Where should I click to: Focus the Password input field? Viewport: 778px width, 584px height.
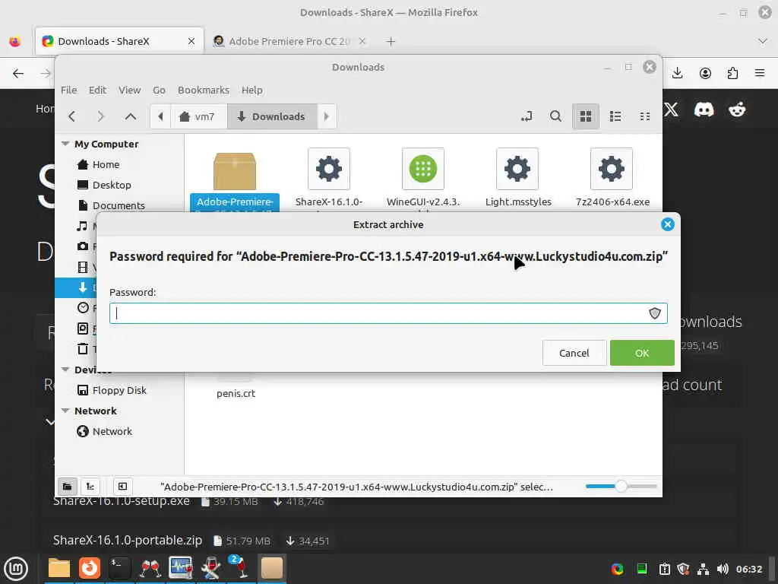click(388, 313)
